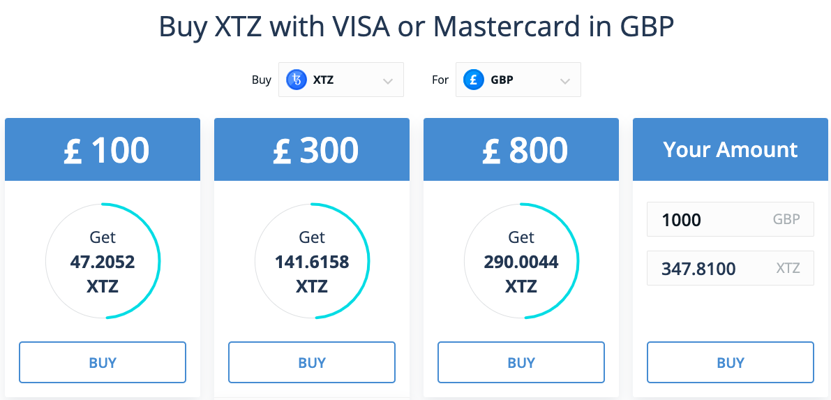Click the Tezos XTZ coin icon
Viewport: 831px width, 400px height.
click(x=297, y=80)
